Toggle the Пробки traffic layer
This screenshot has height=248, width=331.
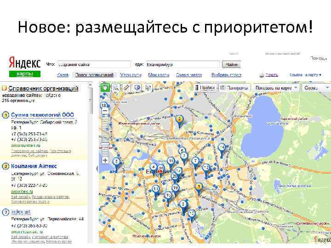[x=205, y=88]
